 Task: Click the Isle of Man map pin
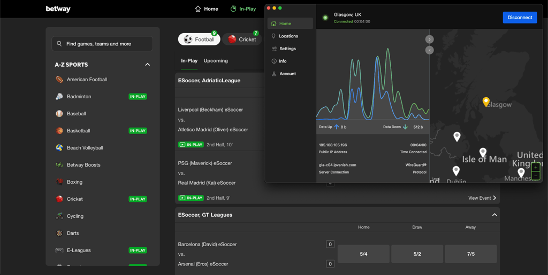click(483, 153)
